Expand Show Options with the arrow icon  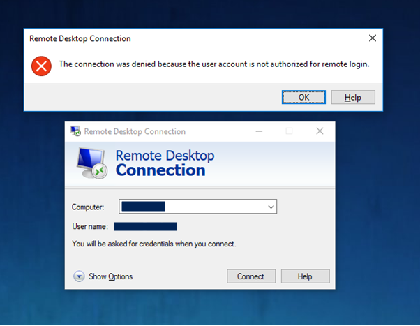point(79,276)
